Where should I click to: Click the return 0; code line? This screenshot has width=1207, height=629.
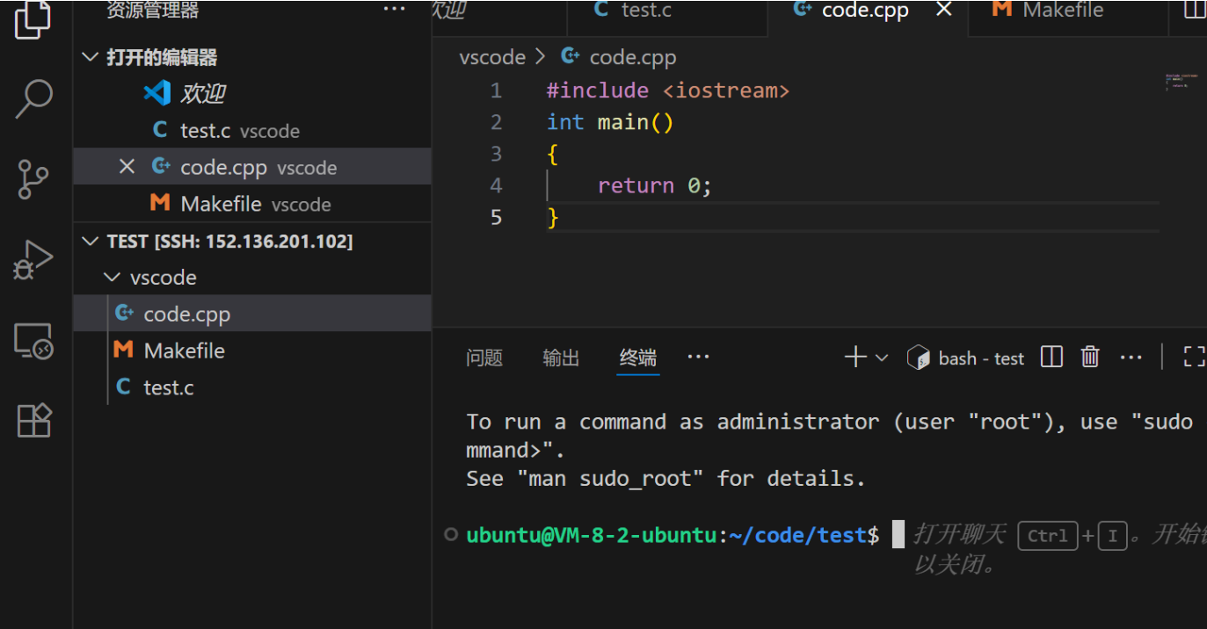pyautogui.click(x=654, y=185)
